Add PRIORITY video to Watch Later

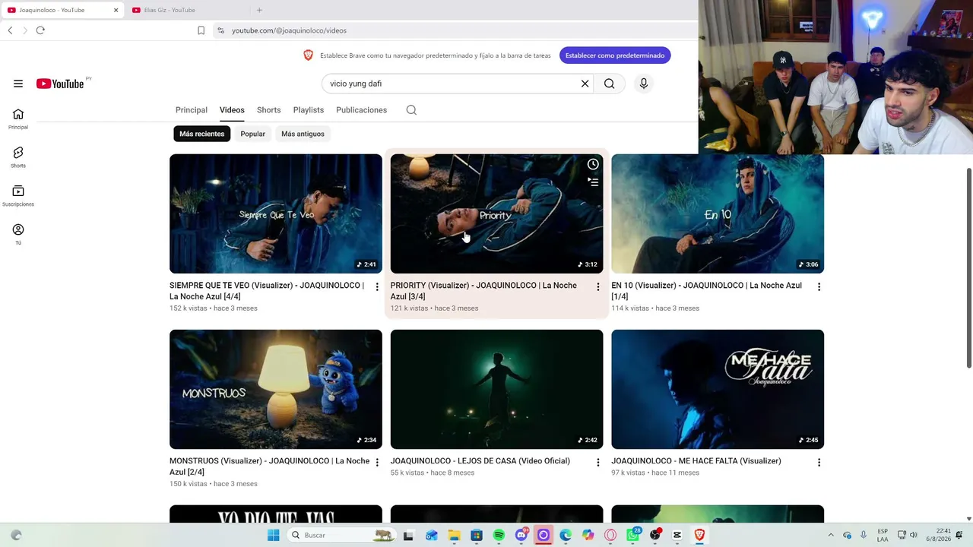(593, 164)
